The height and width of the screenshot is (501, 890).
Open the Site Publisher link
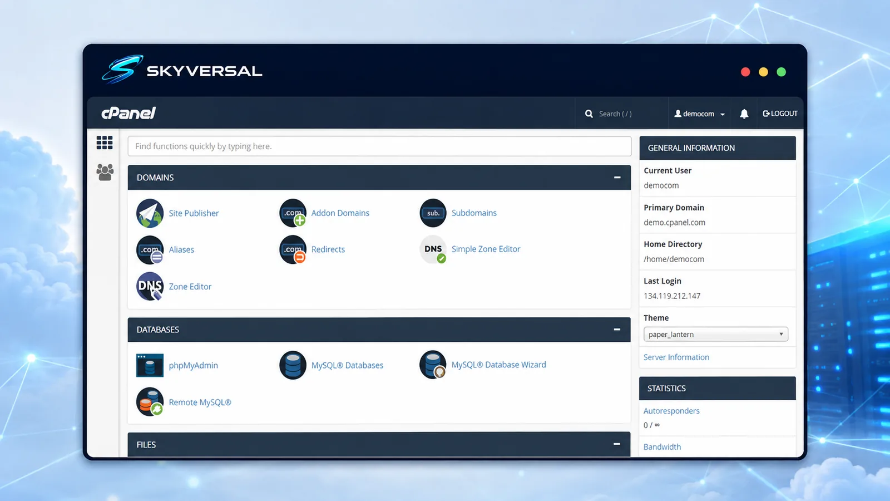coord(194,213)
